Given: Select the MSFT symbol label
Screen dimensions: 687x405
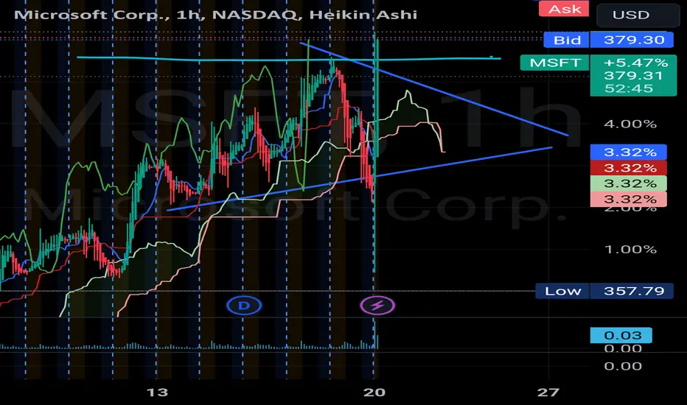Looking at the screenshot, I should click(x=554, y=63).
